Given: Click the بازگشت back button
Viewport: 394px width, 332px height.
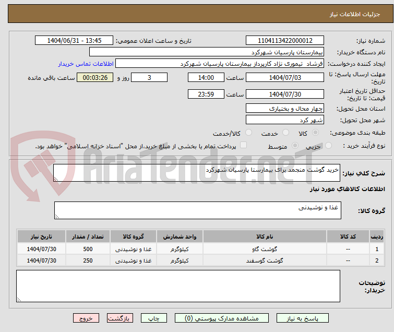Looking at the screenshot, I should (120, 318).
